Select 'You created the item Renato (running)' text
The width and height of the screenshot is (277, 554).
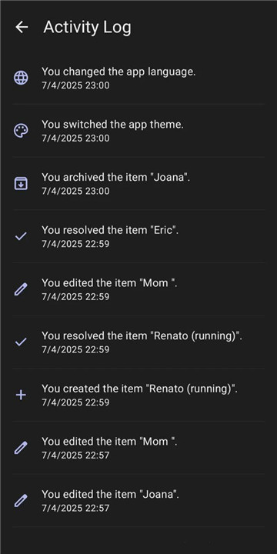tap(139, 389)
